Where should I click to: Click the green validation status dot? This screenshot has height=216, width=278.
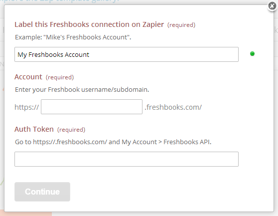(252, 53)
